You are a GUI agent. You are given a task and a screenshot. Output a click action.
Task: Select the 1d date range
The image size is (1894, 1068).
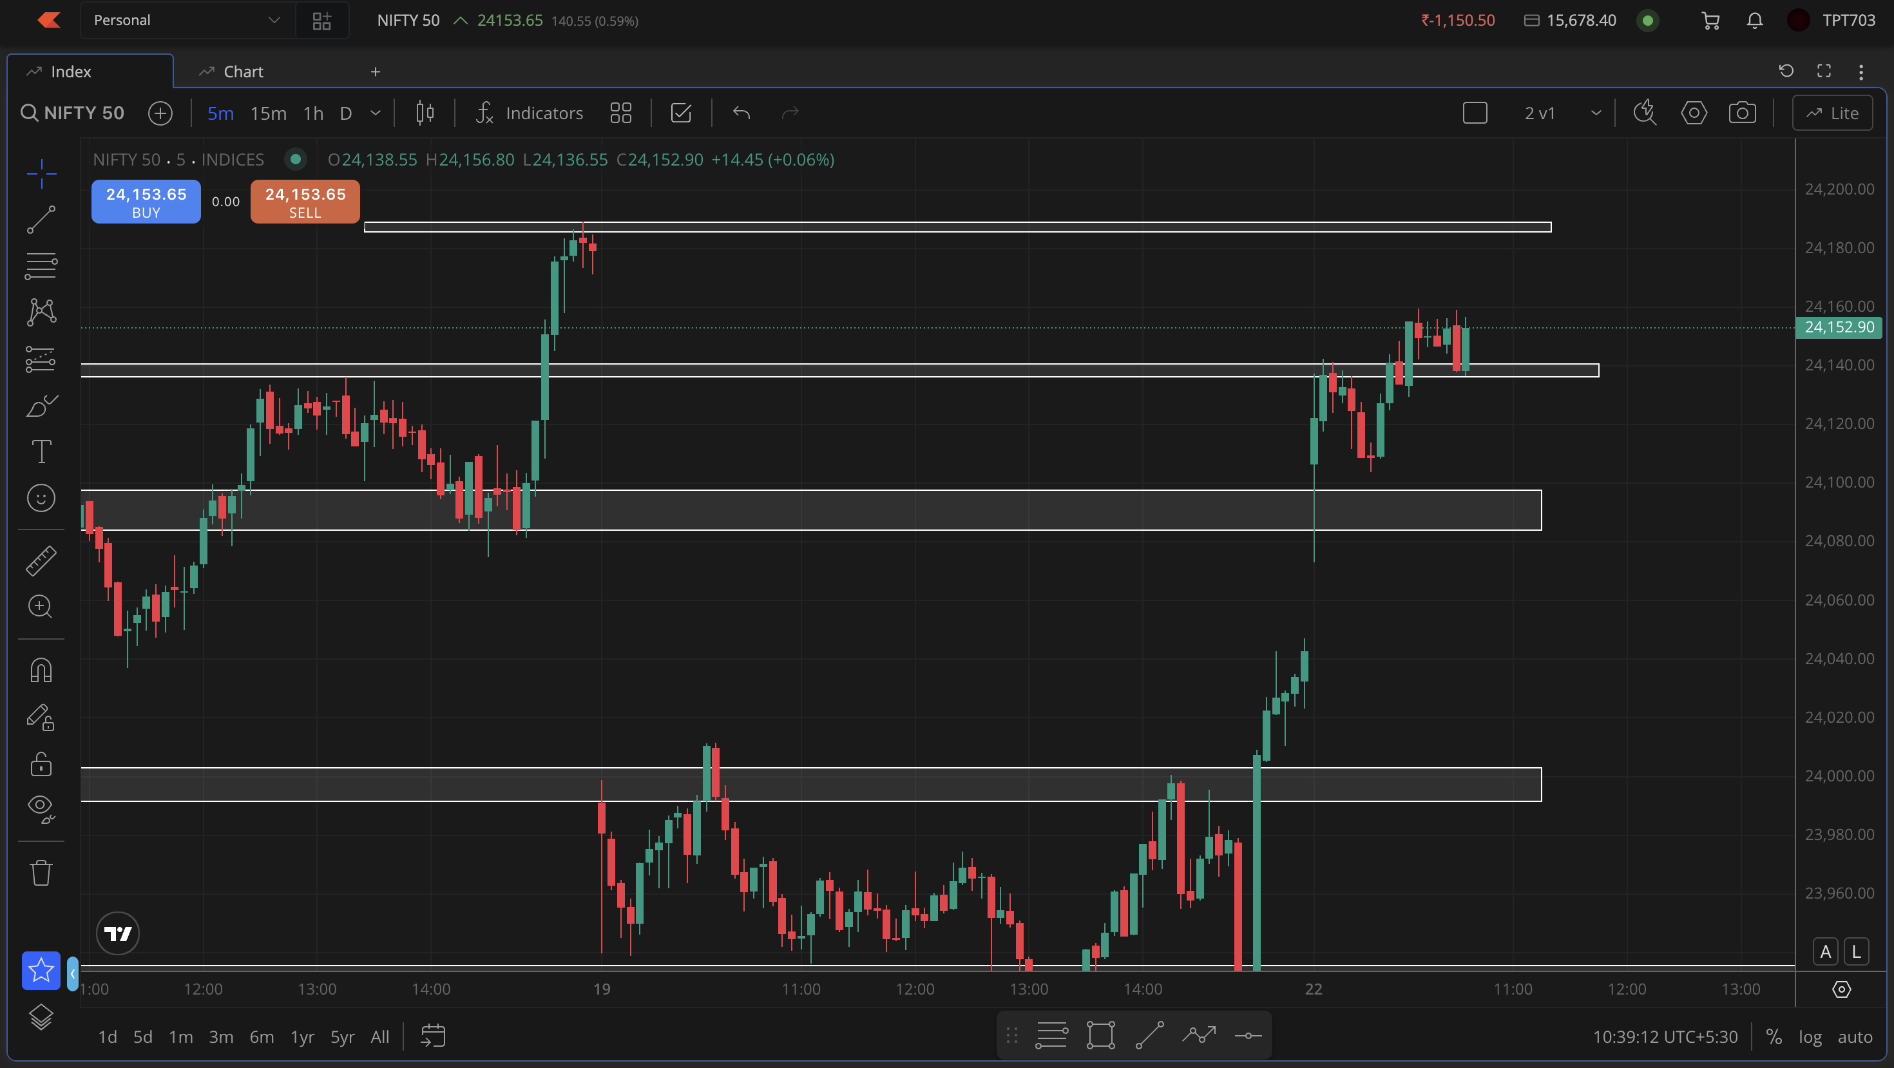108,1037
